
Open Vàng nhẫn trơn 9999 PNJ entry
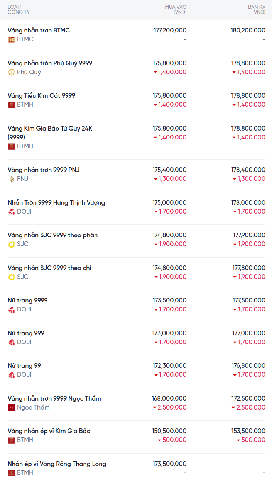(x=44, y=170)
